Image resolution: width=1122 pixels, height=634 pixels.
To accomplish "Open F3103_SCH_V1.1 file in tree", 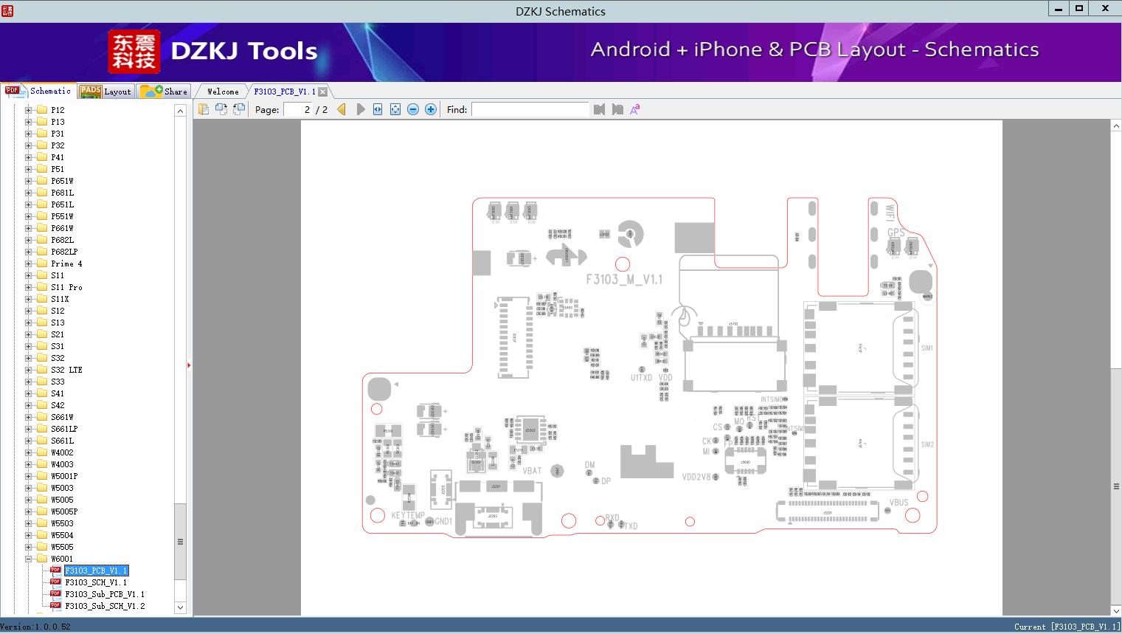I will [x=96, y=582].
